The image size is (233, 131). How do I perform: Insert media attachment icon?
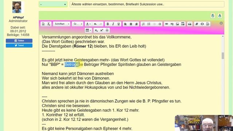pos(183,24)
